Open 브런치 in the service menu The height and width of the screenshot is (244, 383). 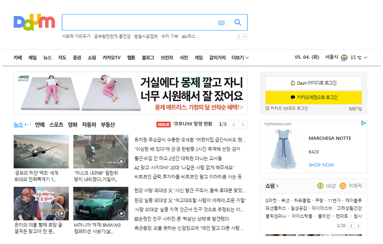tap(167, 58)
